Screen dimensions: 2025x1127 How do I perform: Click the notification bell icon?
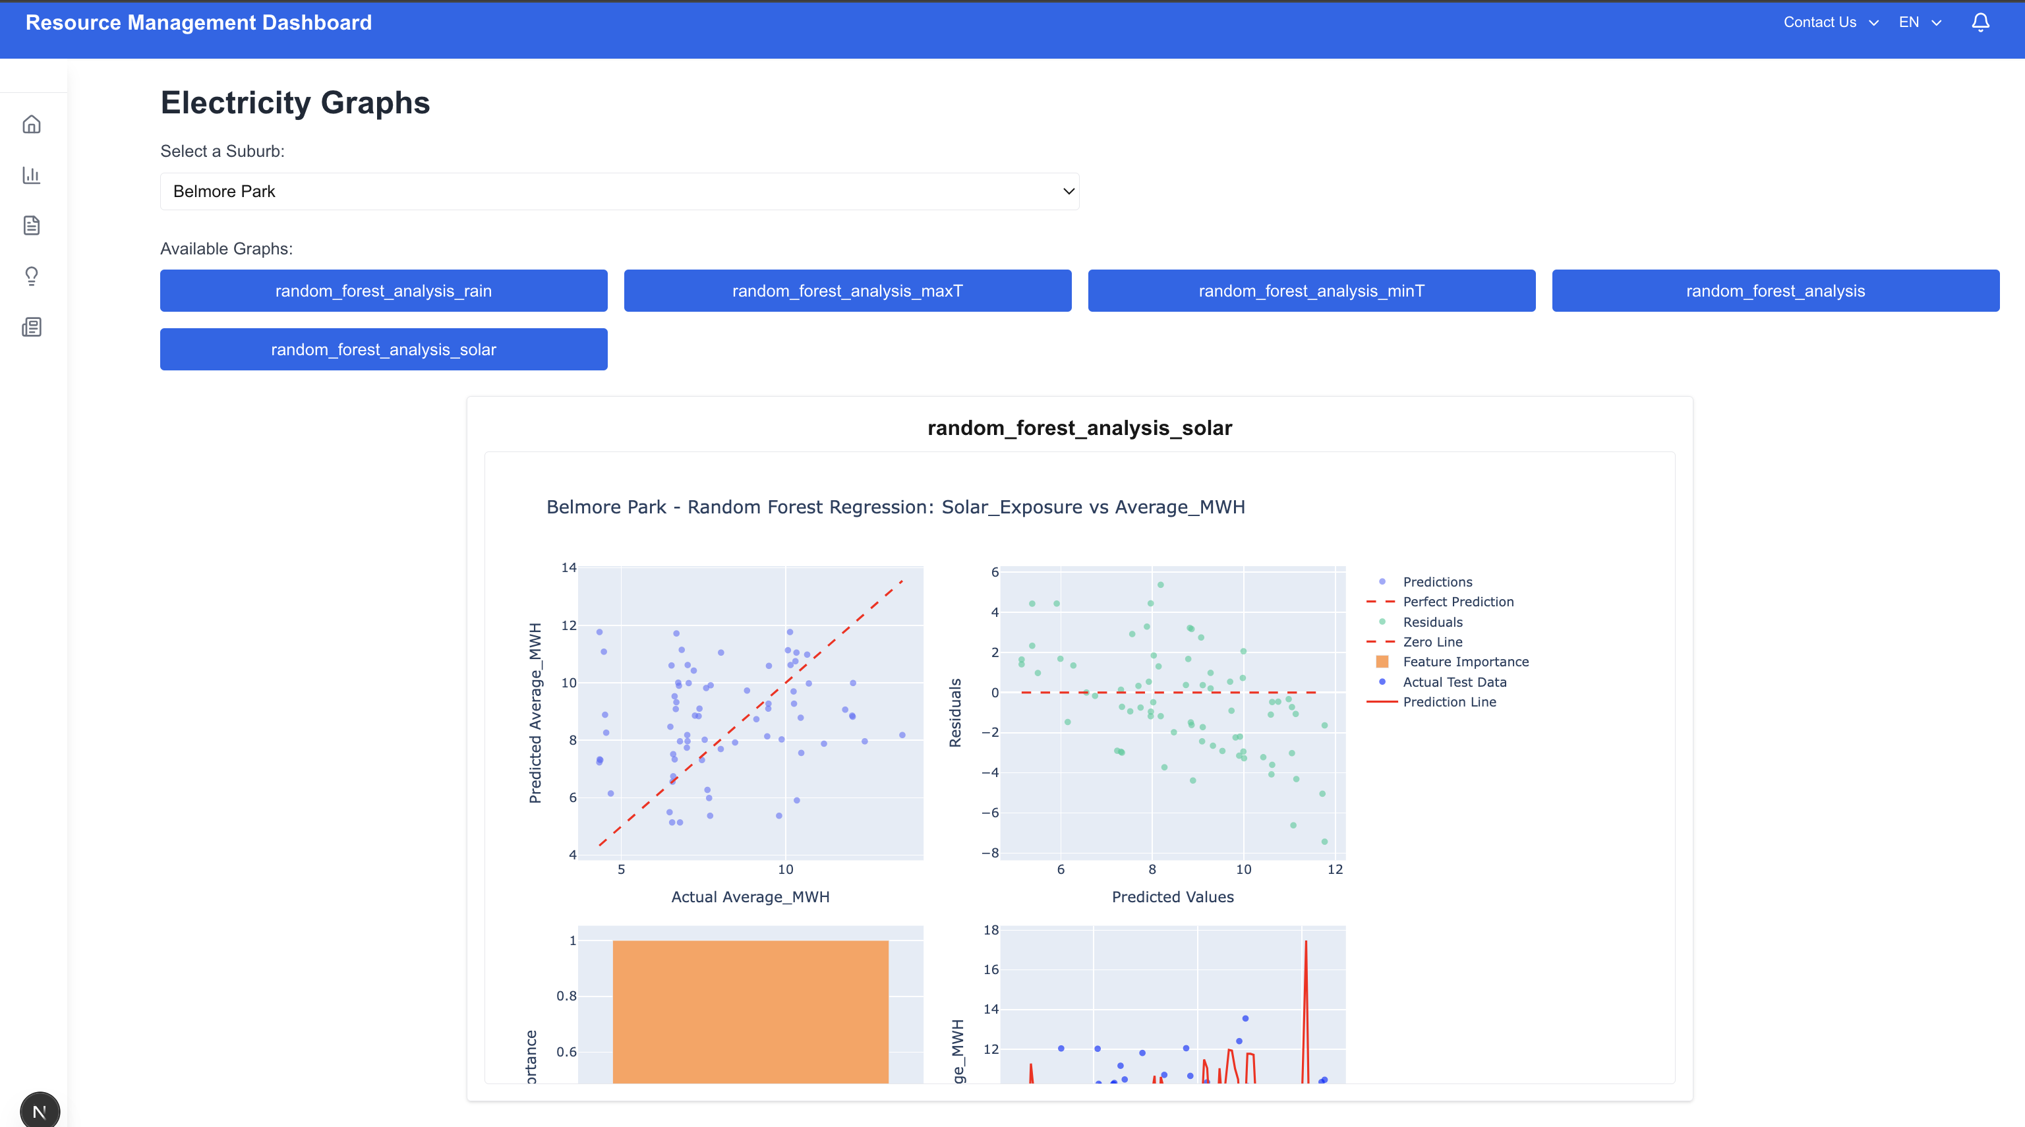(x=1980, y=22)
